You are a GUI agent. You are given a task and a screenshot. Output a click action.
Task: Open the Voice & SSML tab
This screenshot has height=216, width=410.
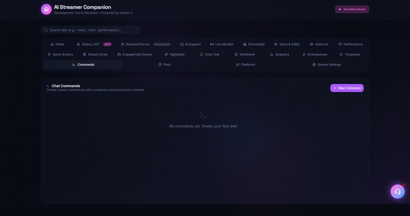tap(287, 44)
